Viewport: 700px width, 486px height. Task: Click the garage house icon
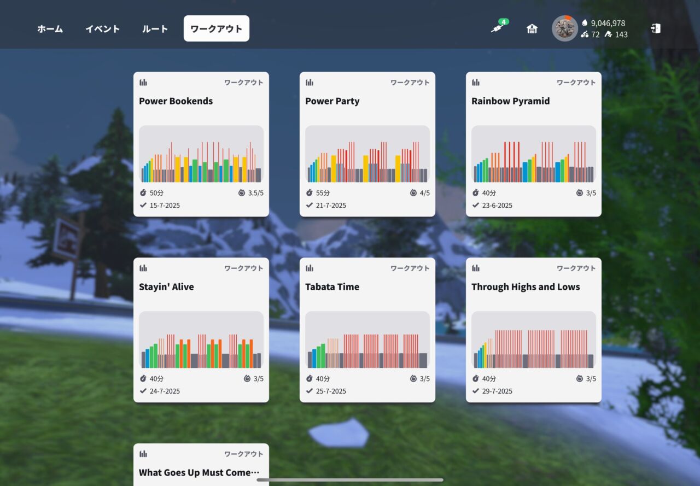(x=532, y=28)
